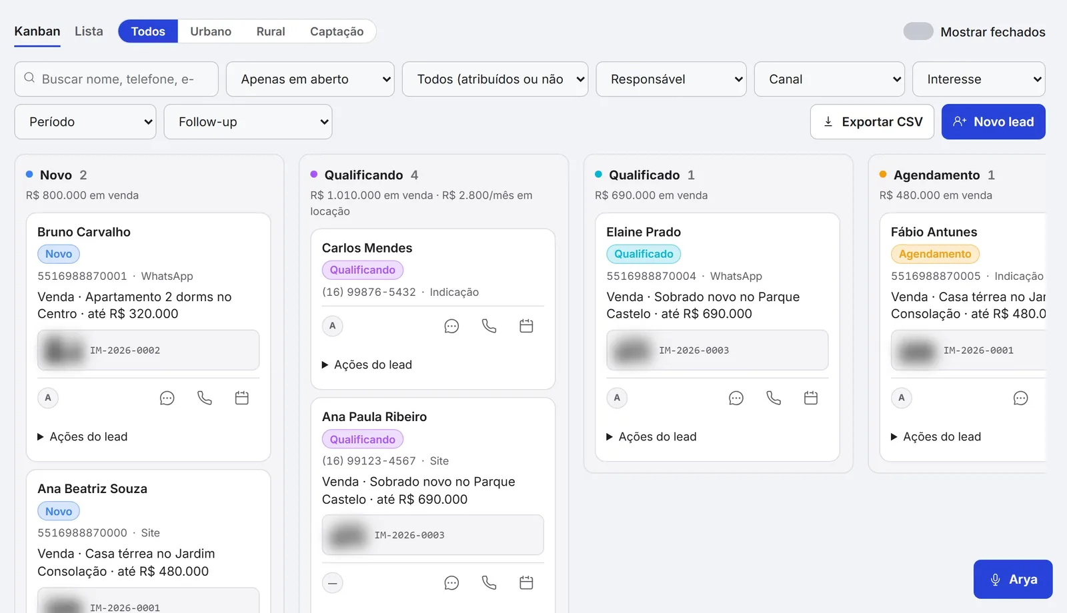
Task: Open the Interesse dropdown
Action: pyautogui.click(x=978, y=79)
